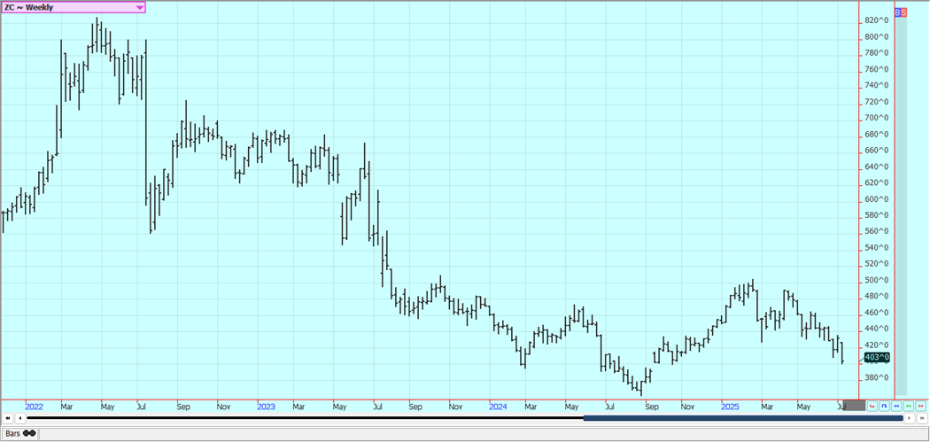Screen dimensions: 930x442
Task: Click the pink dropdown arrow beside ZC Weekly
Action: (x=139, y=8)
